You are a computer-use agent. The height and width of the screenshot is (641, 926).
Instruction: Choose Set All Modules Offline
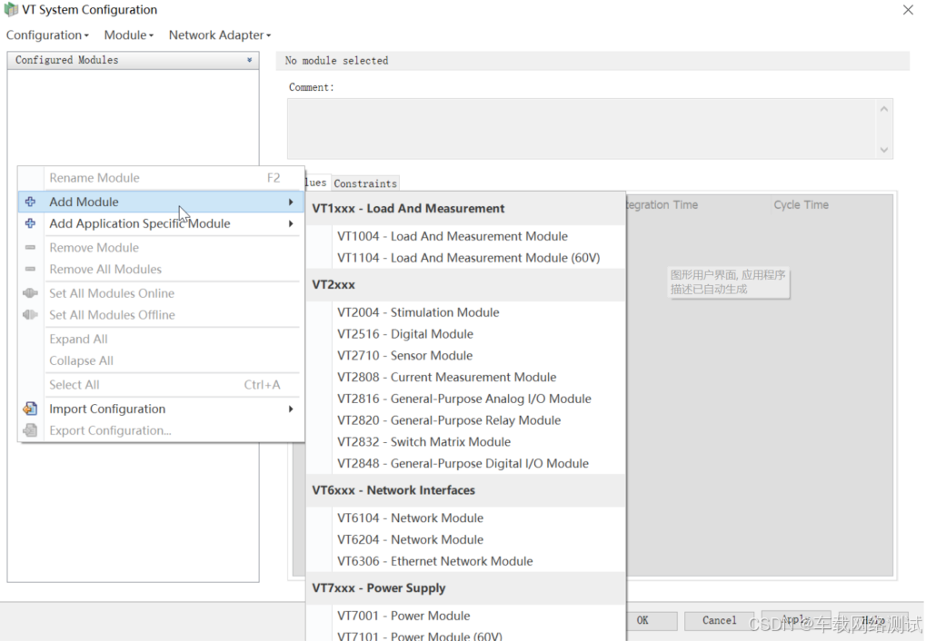(x=161, y=314)
